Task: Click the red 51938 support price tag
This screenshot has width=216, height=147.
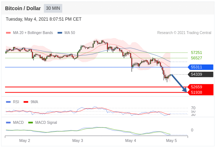Action: (x=200, y=92)
